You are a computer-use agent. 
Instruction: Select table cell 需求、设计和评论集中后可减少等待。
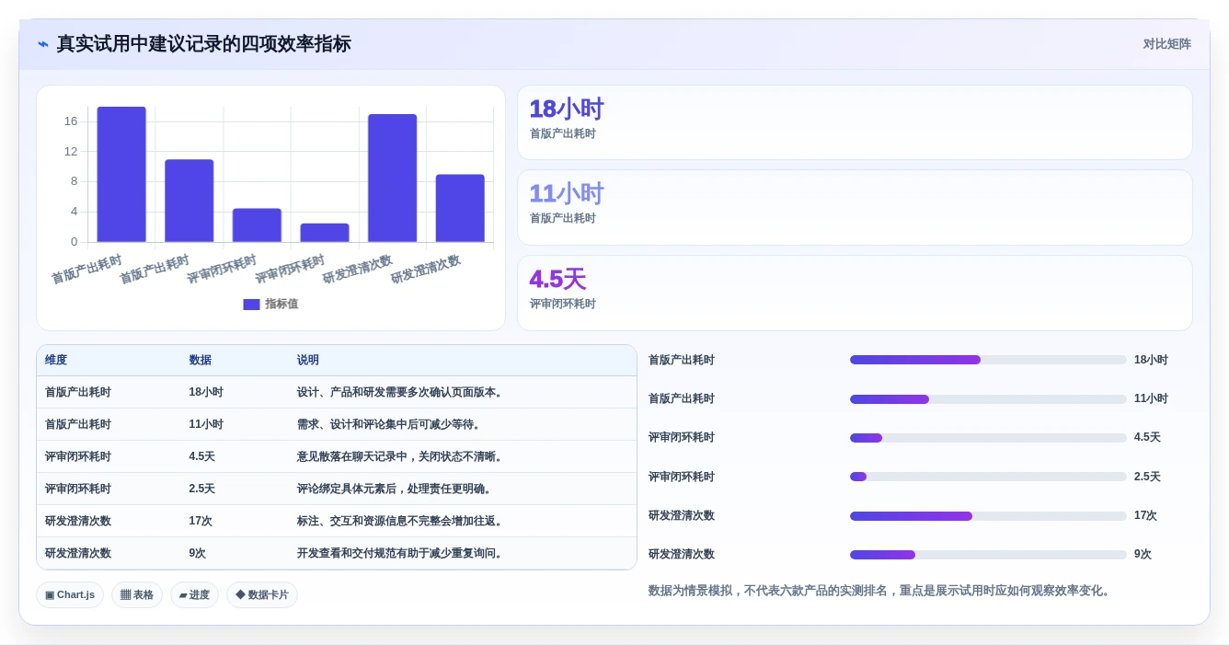point(389,424)
